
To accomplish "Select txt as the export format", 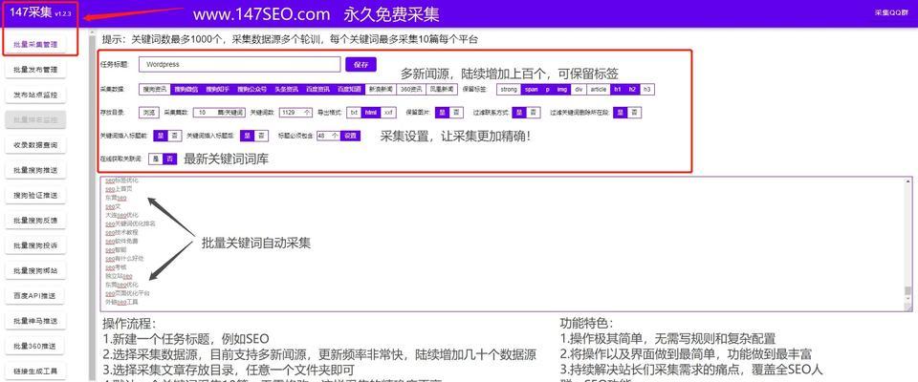I will point(354,112).
